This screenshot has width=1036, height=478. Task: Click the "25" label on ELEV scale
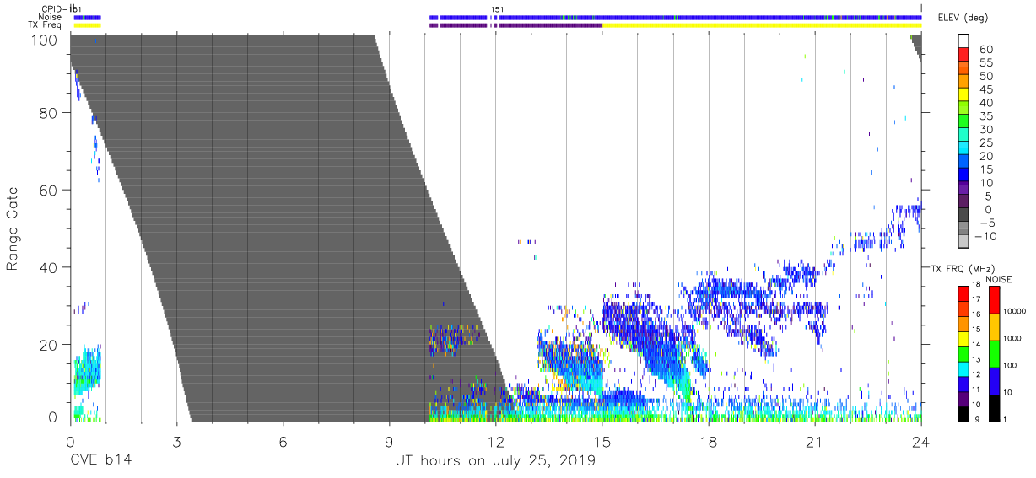[985, 143]
